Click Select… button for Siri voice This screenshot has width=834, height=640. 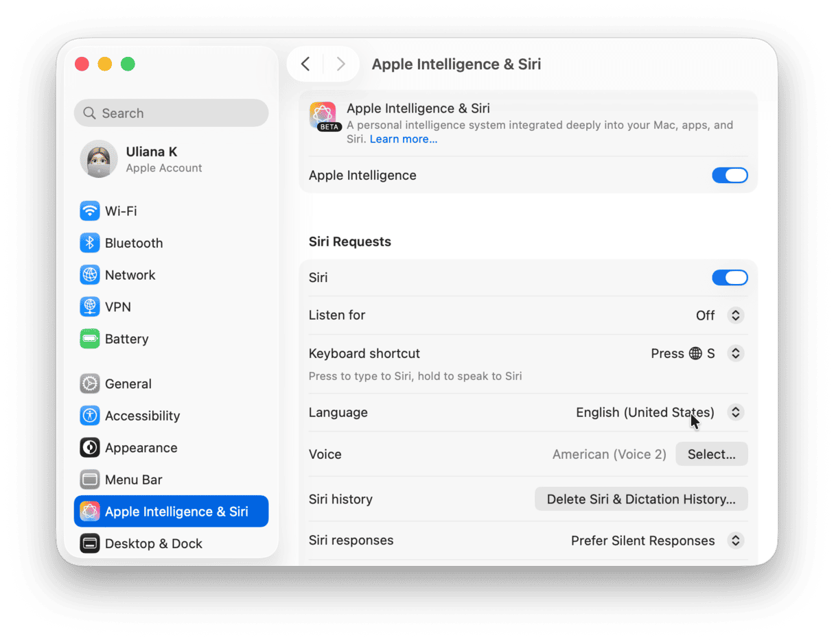click(x=711, y=454)
